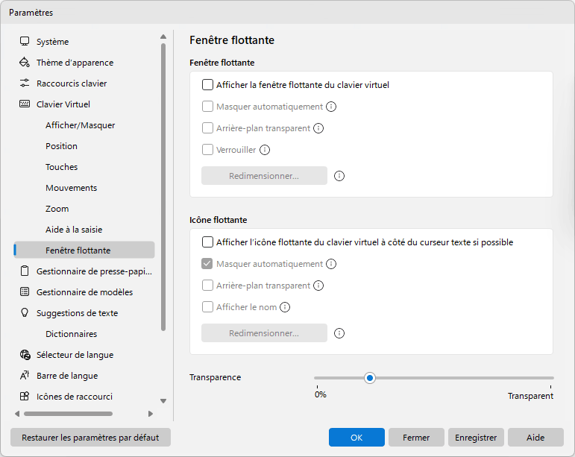Click sidebar scrollbar up arrow

tap(163, 37)
